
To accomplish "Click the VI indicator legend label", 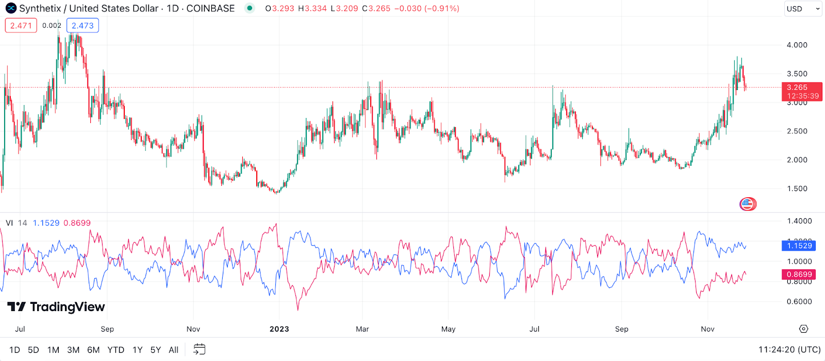I will pyautogui.click(x=9, y=223).
